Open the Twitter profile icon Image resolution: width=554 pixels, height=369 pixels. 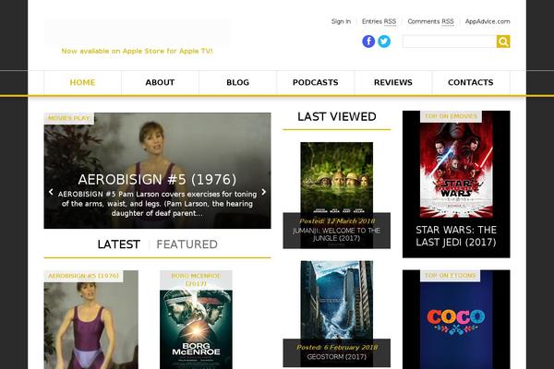click(x=384, y=42)
